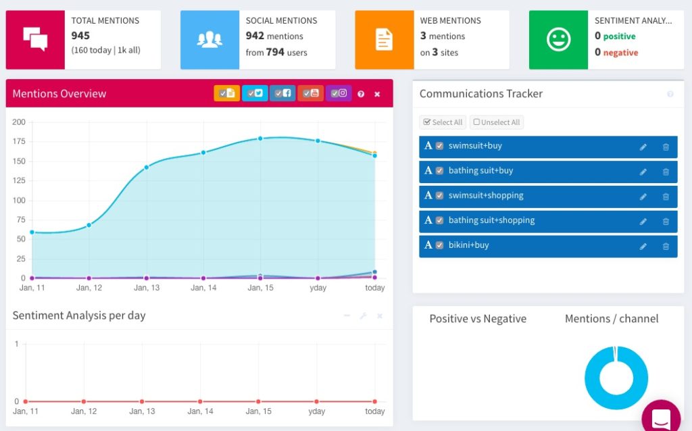Uncheck the bathing suit+buy tracker
This screenshot has width=692, height=431.
(x=439, y=171)
